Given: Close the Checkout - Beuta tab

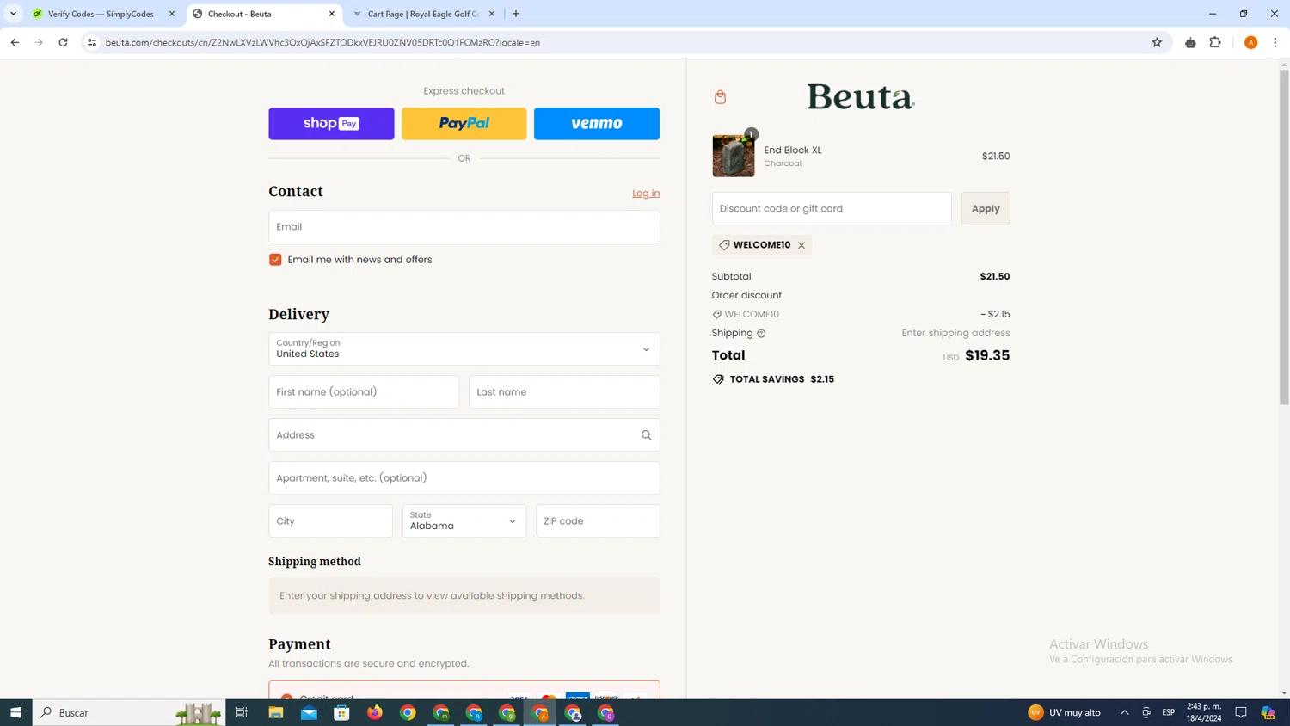Looking at the screenshot, I should 332,14.
